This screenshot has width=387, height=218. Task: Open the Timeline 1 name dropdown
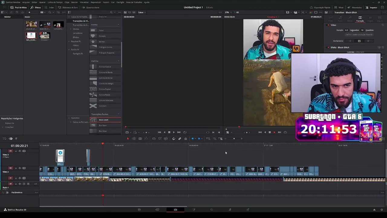point(273,17)
